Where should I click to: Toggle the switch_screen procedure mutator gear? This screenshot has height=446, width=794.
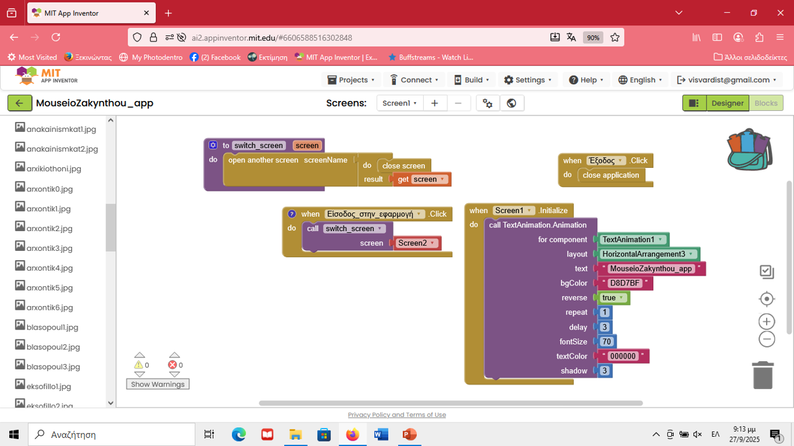point(213,145)
